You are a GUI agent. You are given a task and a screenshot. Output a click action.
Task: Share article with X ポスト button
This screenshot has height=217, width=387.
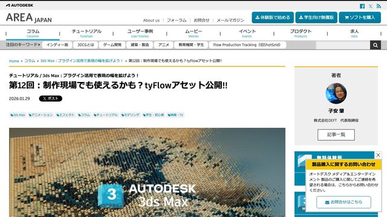coord(51,98)
